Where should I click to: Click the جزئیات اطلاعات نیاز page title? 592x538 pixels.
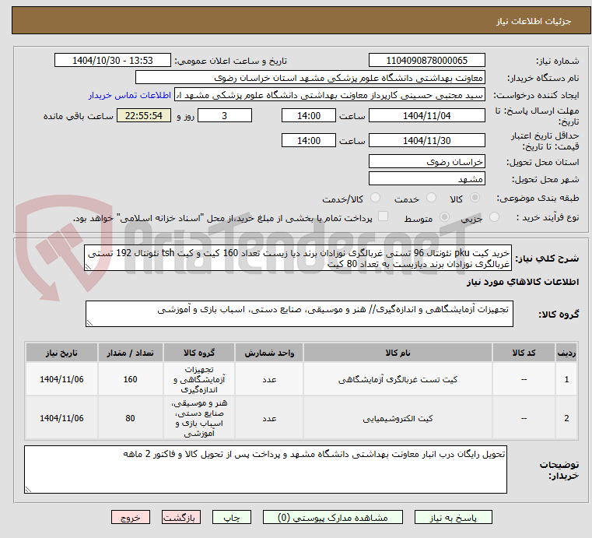click(x=533, y=21)
